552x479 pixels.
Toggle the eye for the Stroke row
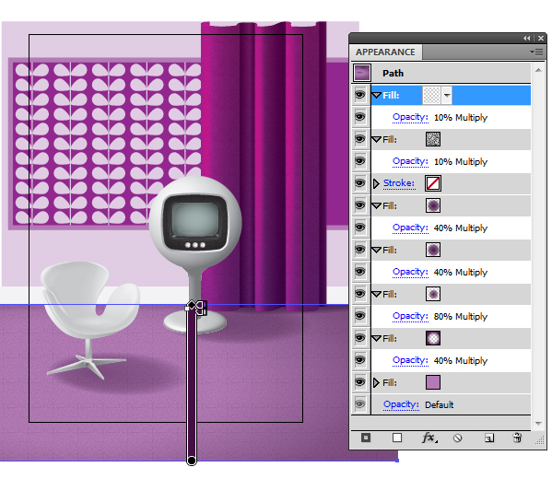click(x=359, y=183)
